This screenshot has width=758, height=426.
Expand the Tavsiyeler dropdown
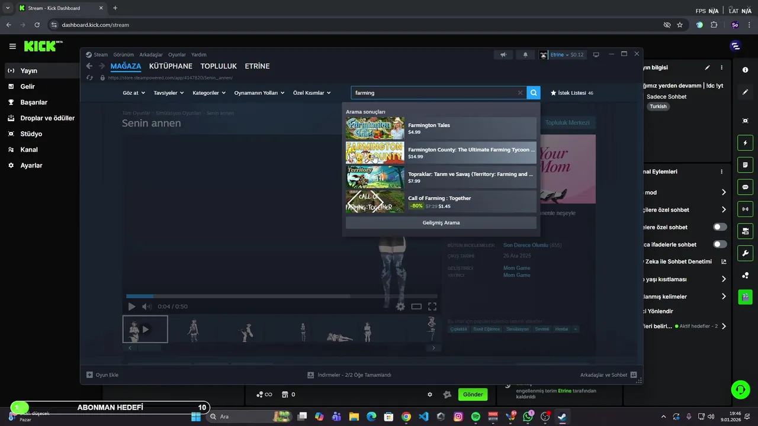coord(169,93)
